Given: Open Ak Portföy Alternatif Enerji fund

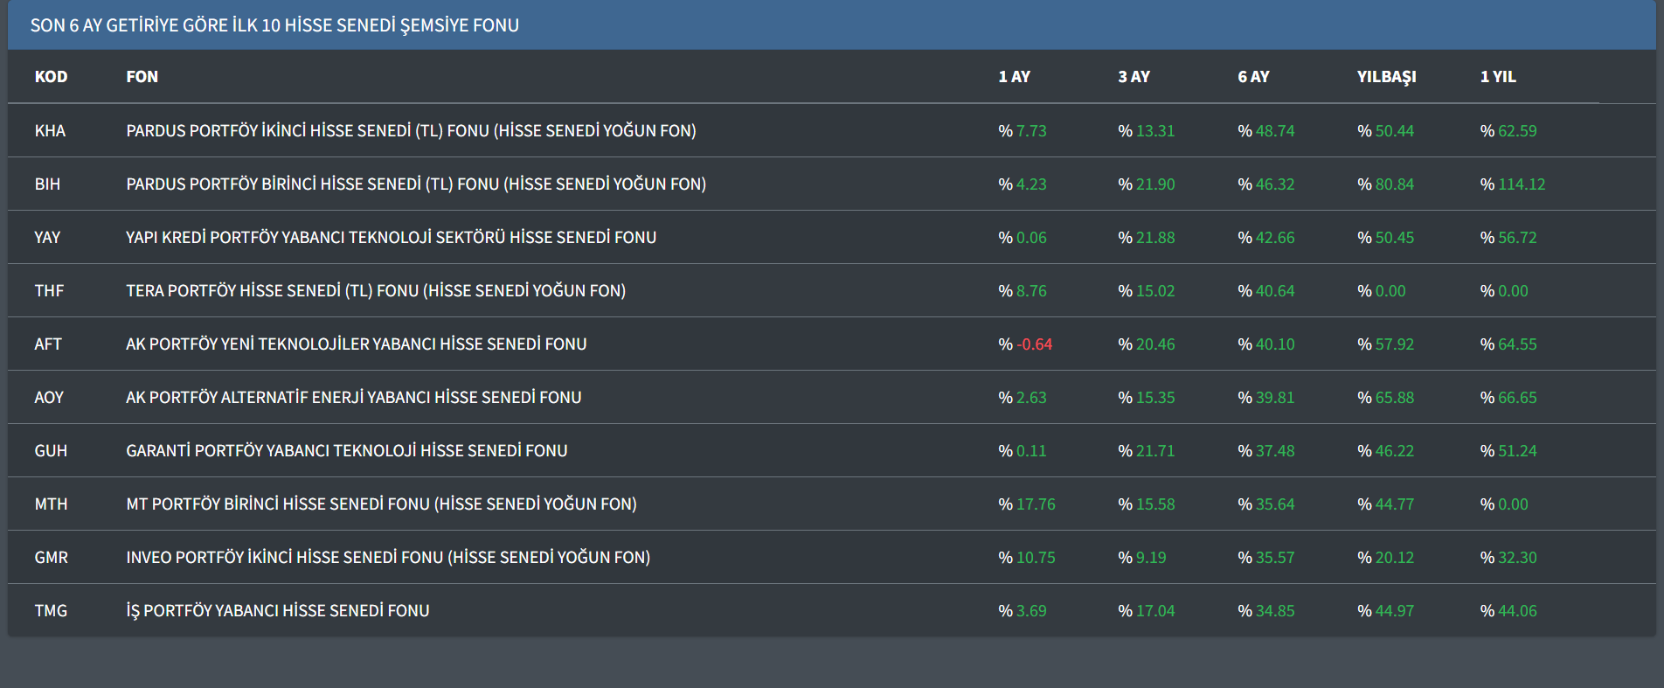Looking at the screenshot, I should tap(353, 398).
